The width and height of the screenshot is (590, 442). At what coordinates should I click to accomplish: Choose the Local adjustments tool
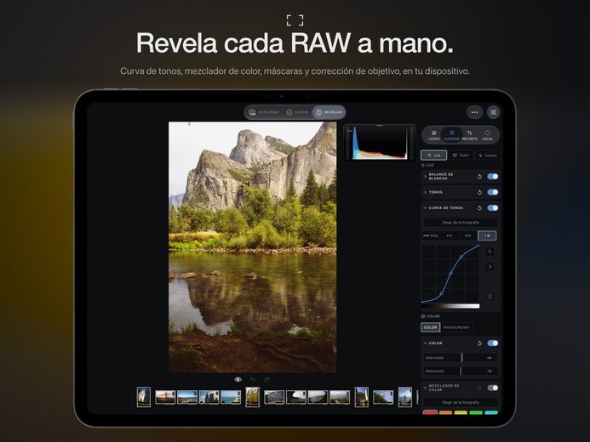pos(487,135)
